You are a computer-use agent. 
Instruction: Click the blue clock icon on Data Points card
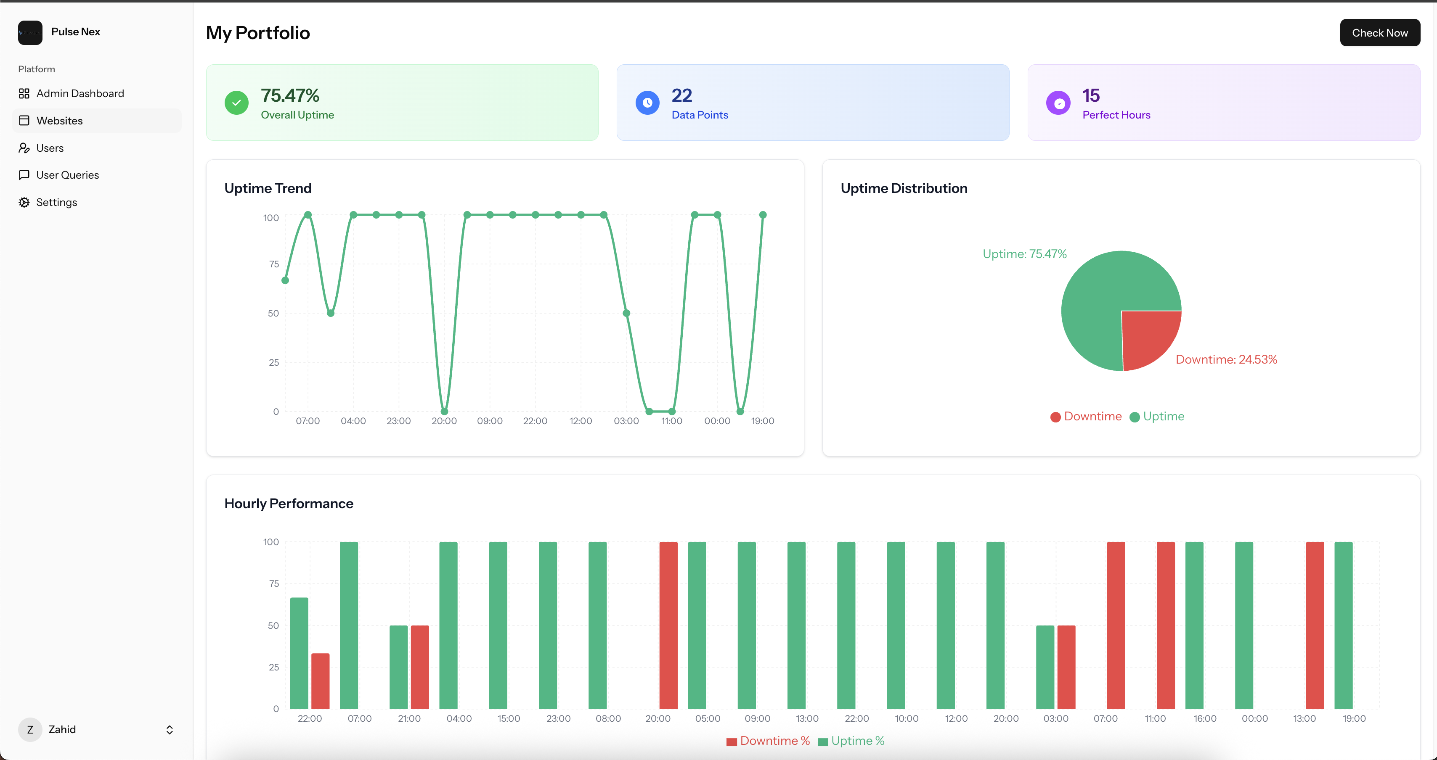click(x=647, y=103)
